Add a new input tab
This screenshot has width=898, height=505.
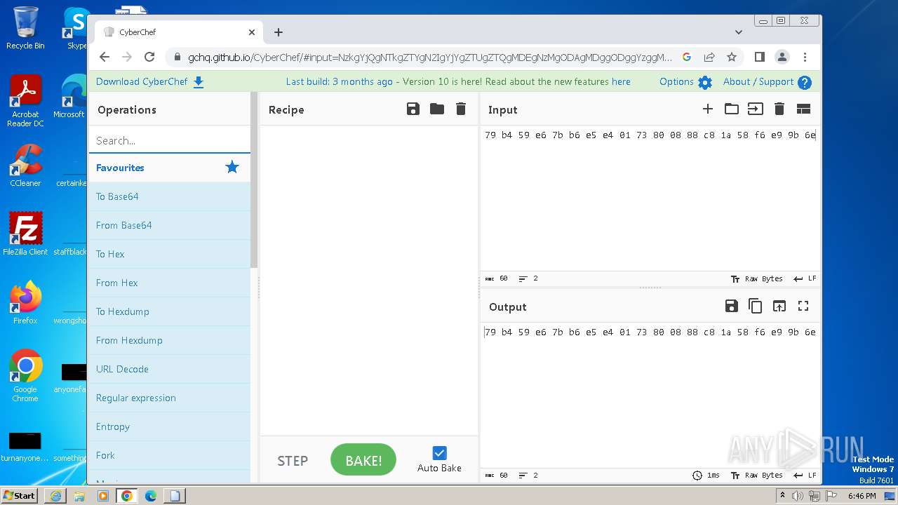click(708, 109)
